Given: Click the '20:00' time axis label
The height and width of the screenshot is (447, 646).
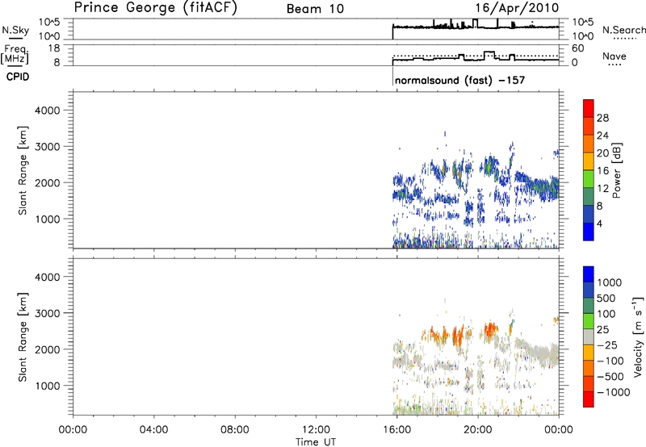Looking at the screenshot, I should coord(478,430).
